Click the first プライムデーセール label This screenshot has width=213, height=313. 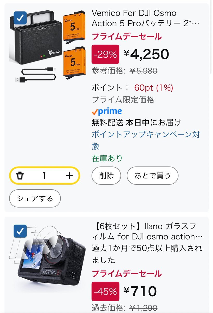click(127, 37)
